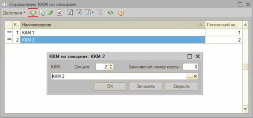
Task: Open the Действия dropdown menu
Action: pyautogui.click(x=14, y=13)
